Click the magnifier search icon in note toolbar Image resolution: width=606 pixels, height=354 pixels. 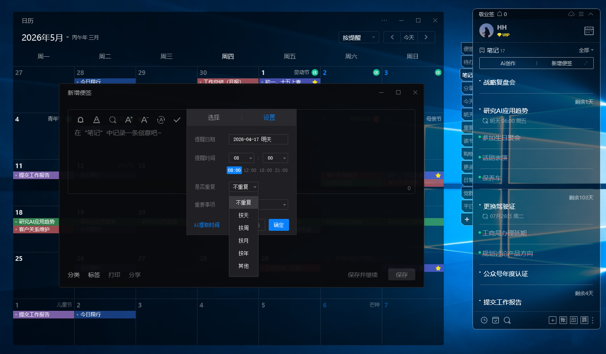click(113, 120)
